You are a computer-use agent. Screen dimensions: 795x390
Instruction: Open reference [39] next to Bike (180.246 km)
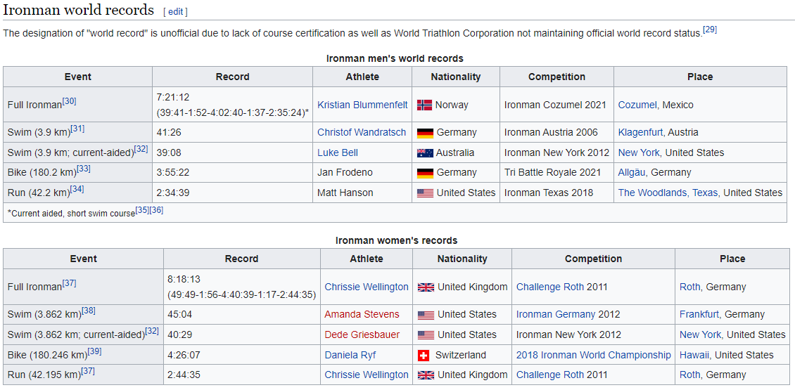(94, 351)
